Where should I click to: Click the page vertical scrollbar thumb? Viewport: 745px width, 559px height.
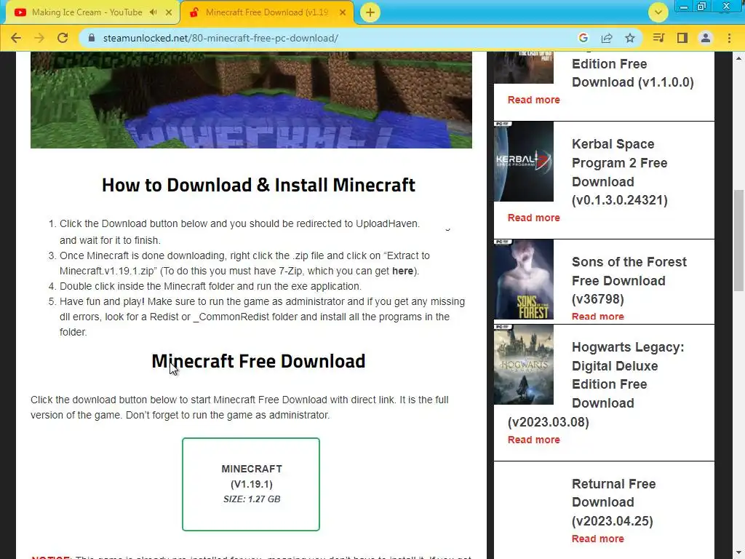(x=738, y=240)
